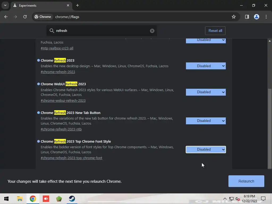
Task: Open File Explorer from the taskbar
Action: tap(20, 199)
